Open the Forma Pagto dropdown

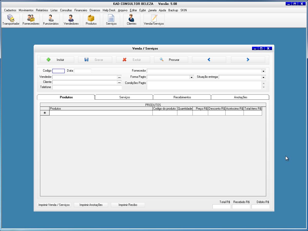(x=191, y=77)
